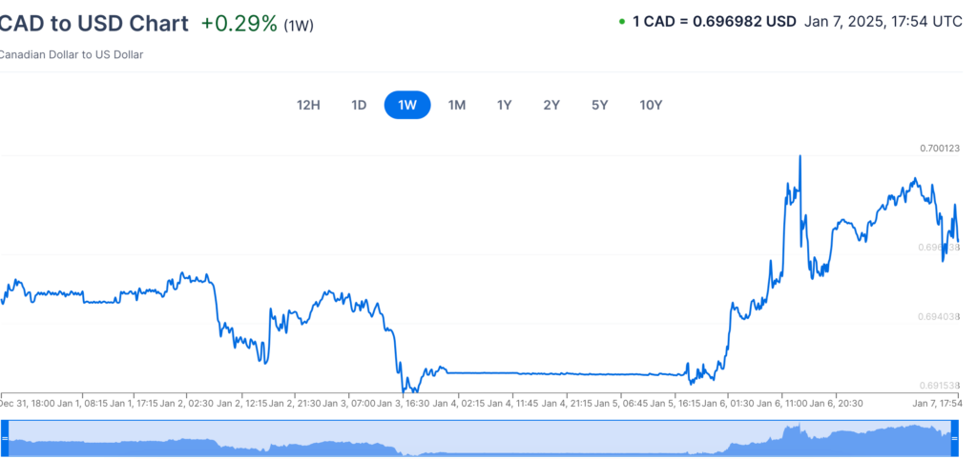Screen dimensions: 977x459
Task: Click the green live status dot
Action: point(622,21)
